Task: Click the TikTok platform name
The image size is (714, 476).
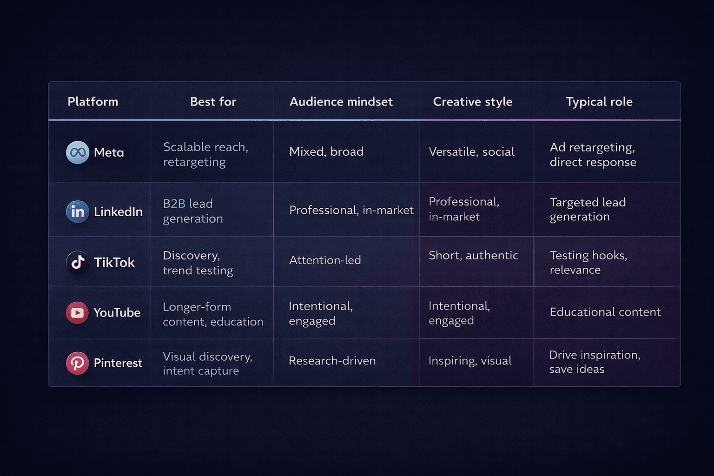Action: [x=114, y=263]
